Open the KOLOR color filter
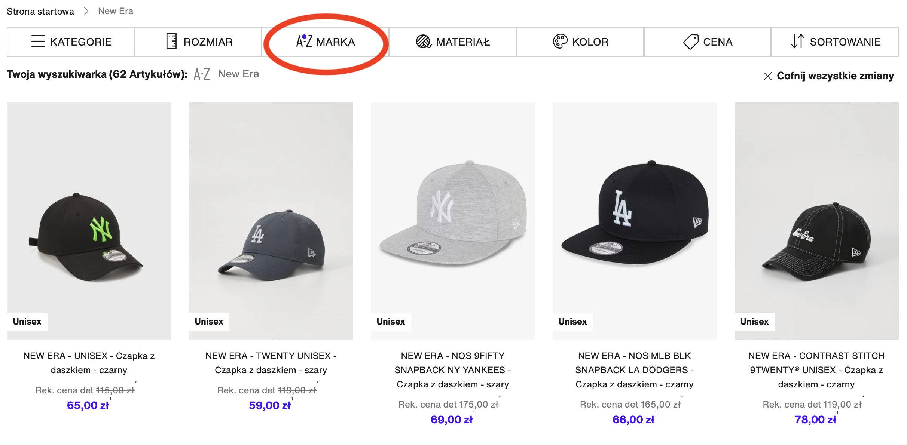 pyautogui.click(x=580, y=42)
